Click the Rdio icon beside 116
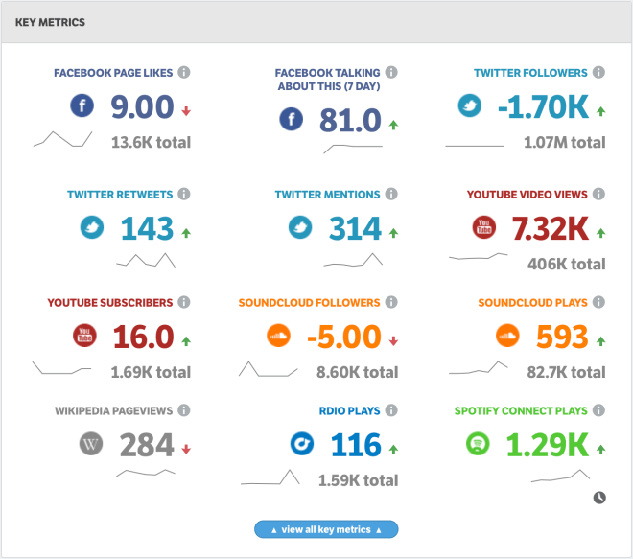This screenshot has width=633, height=559. (x=302, y=444)
